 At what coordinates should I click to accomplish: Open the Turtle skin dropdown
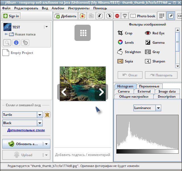(x=22, y=115)
